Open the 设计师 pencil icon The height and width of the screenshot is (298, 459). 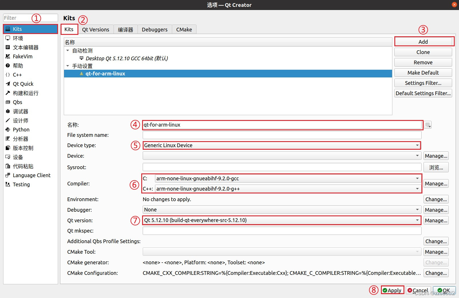point(8,120)
